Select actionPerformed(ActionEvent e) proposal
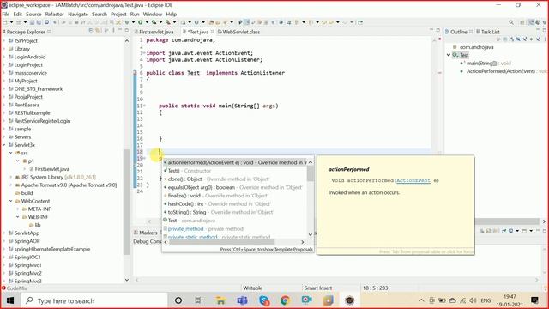Image resolution: width=549 pixels, height=309 pixels. point(235,162)
